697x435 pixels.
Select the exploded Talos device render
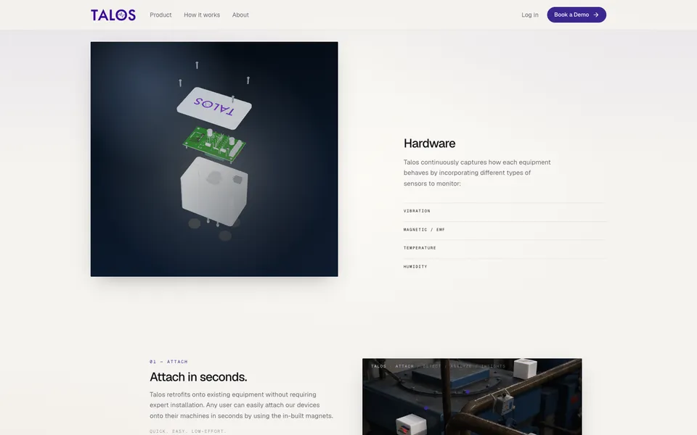pos(214,159)
